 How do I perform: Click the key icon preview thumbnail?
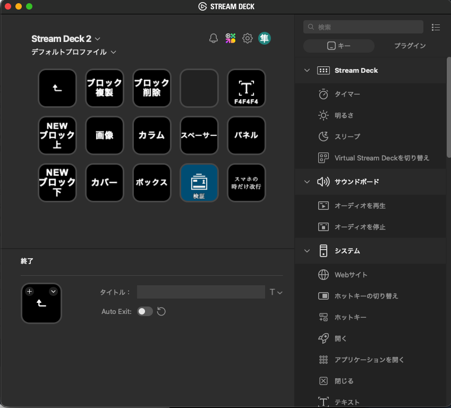pyautogui.click(x=41, y=303)
